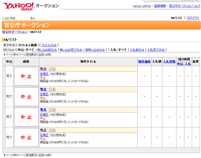Sort by 申込 remaining time header
Viewport: 201px width, 158px height.
(180, 64)
